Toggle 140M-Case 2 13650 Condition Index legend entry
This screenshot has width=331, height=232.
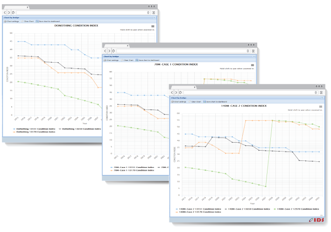click(246, 209)
